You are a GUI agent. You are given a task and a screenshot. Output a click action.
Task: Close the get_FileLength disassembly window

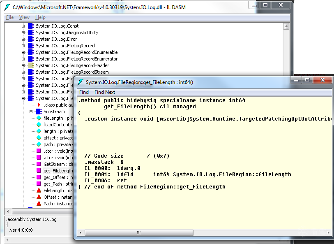tap(322, 80)
